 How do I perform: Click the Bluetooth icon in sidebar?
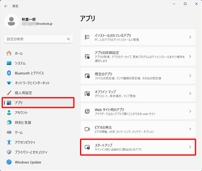9,73
